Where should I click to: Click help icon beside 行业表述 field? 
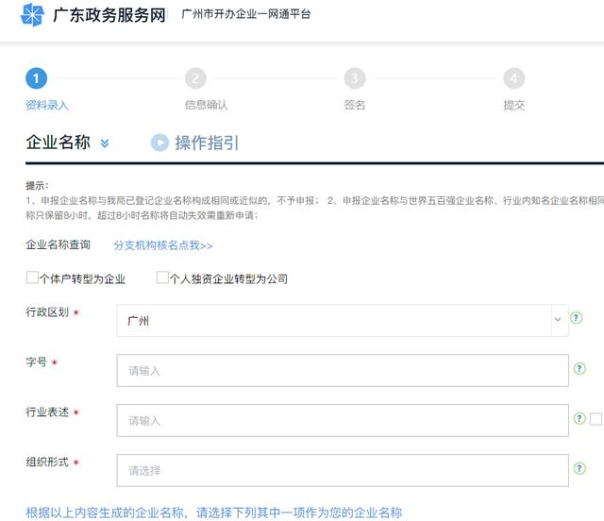pyautogui.click(x=580, y=418)
